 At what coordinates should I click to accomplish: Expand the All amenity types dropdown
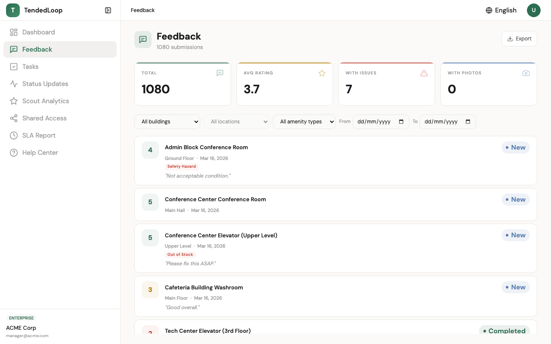pos(304,122)
